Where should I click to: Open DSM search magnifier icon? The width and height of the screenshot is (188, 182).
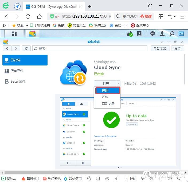pyautogui.click(x=172, y=34)
